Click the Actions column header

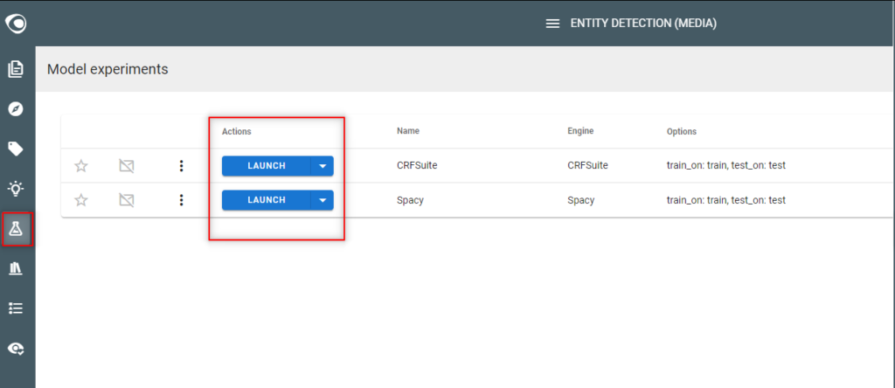236,132
